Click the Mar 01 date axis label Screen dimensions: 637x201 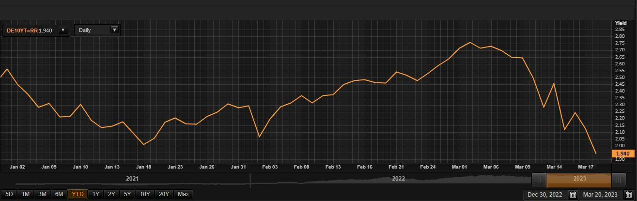coord(460,167)
